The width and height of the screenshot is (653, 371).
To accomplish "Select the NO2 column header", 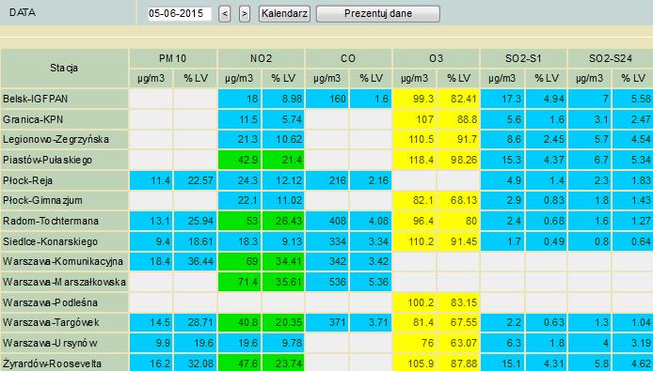I will [x=262, y=58].
